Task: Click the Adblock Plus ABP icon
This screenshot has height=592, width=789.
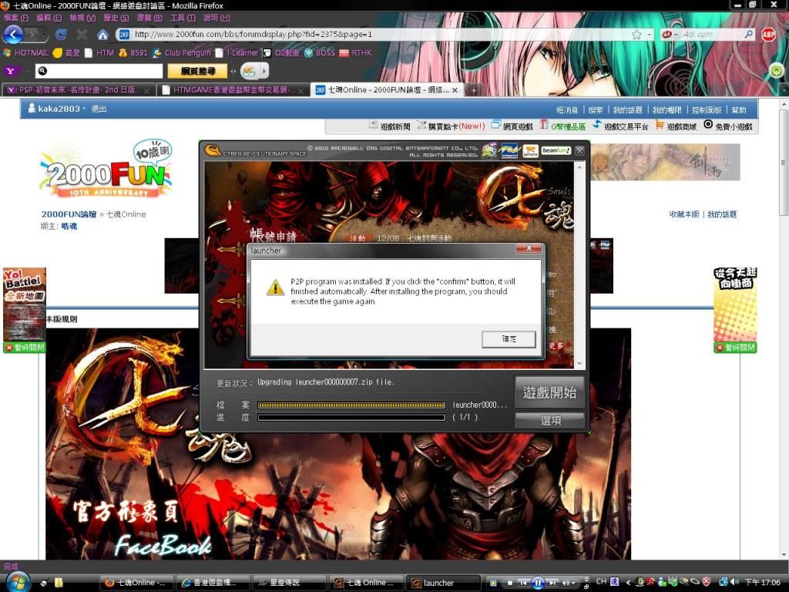Action: (x=768, y=35)
